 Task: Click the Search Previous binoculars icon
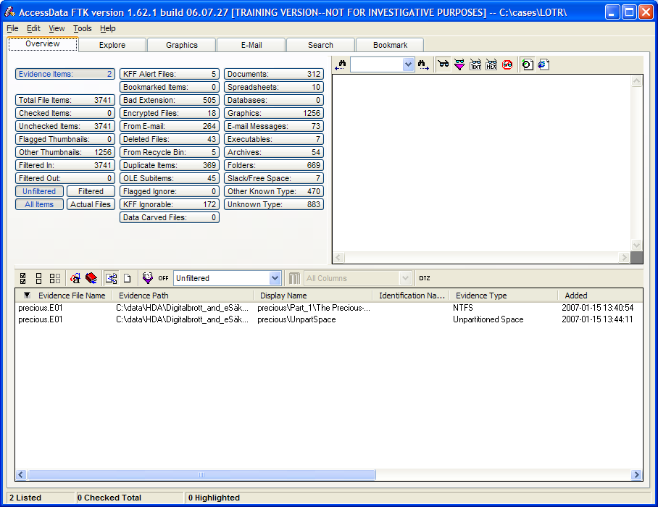coord(341,64)
